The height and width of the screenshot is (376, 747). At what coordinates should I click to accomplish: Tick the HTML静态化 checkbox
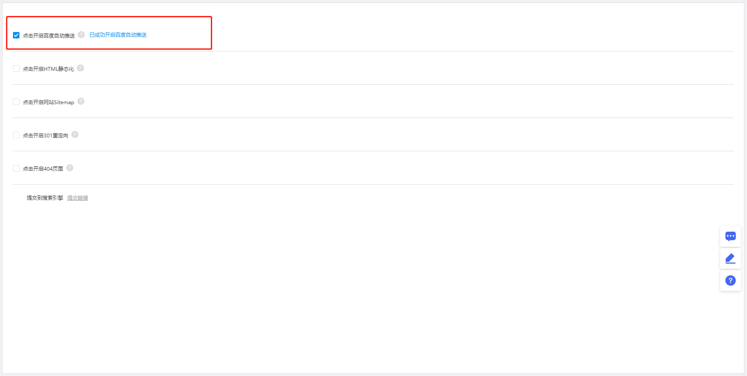point(16,68)
